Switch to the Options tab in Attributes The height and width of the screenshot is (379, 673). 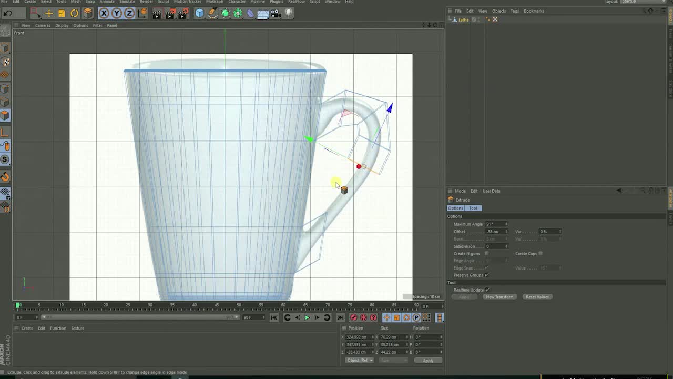pos(455,208)
